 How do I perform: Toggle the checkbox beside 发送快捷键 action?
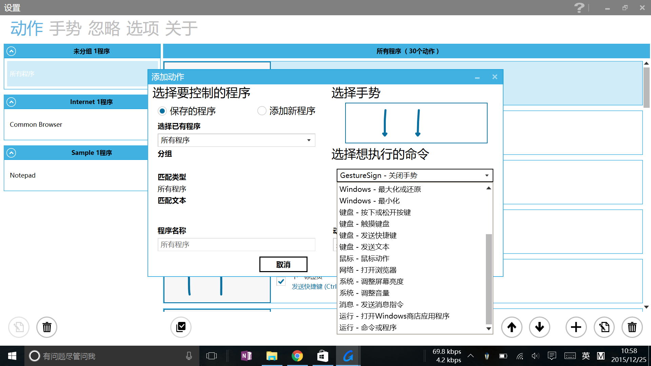pos(281,281)
